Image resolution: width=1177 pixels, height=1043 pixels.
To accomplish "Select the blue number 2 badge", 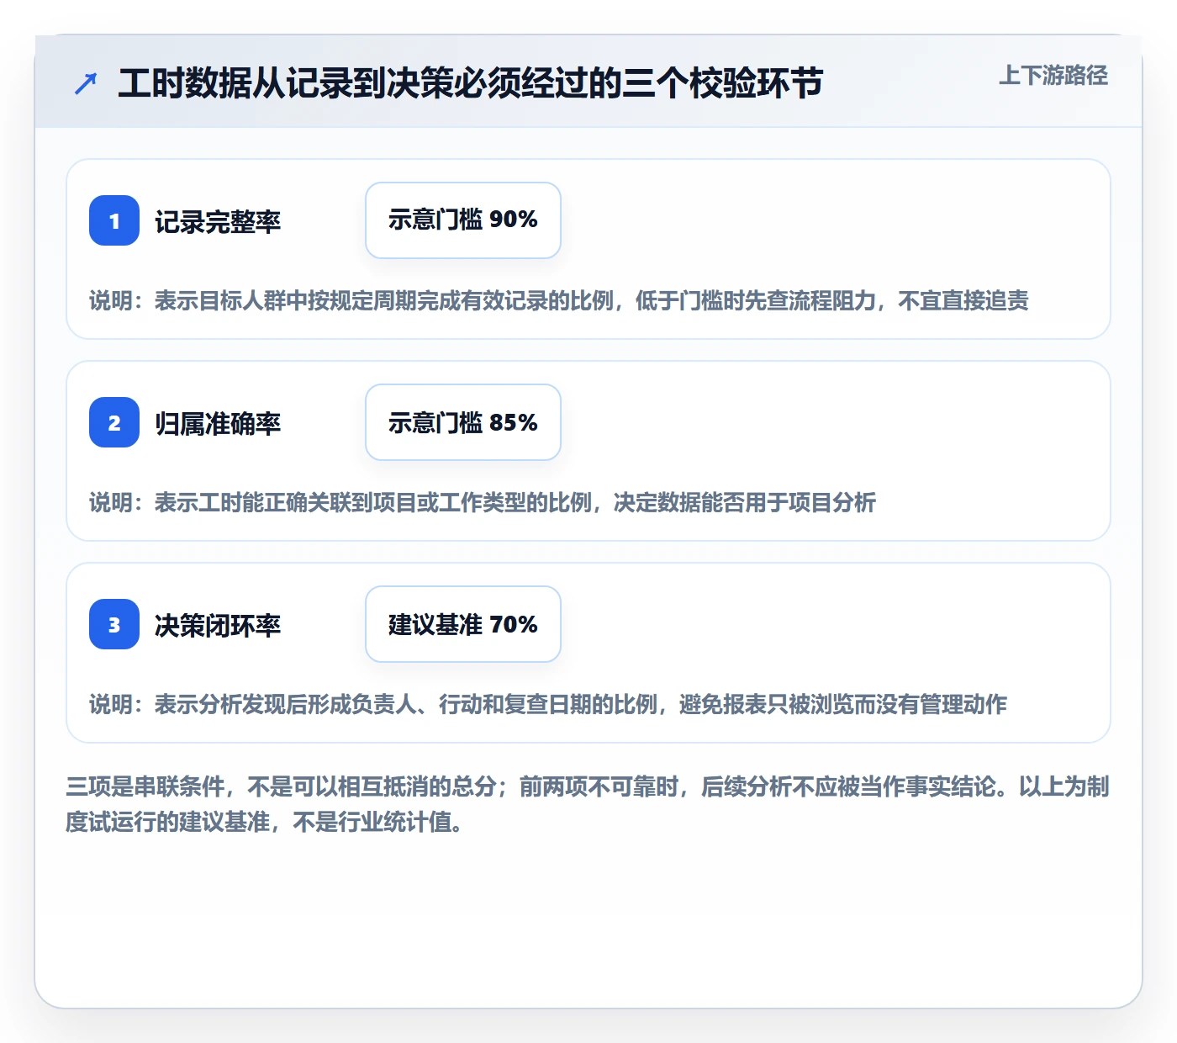I will click(x=114, y=422).
